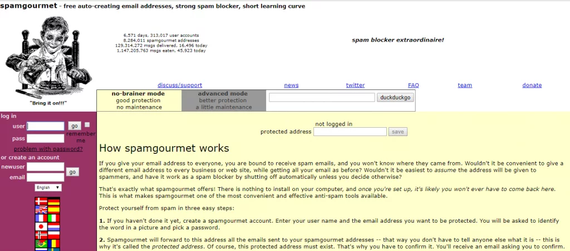Open the discuss/support link
This screenshot has height=251, width=570.
(x=180, y=85)
